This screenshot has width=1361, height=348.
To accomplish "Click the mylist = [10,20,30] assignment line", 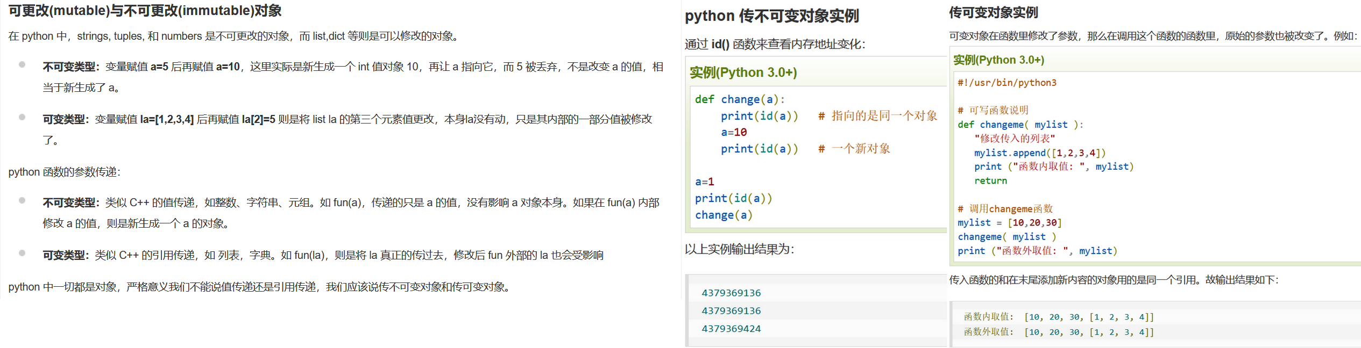I will pyautogui.click(x=1009, y=223).
